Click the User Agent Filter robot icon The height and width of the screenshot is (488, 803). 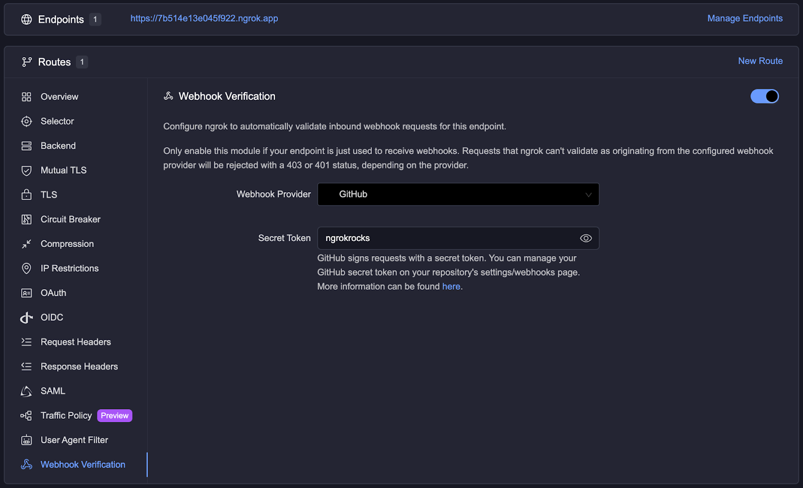click(27, 440)
